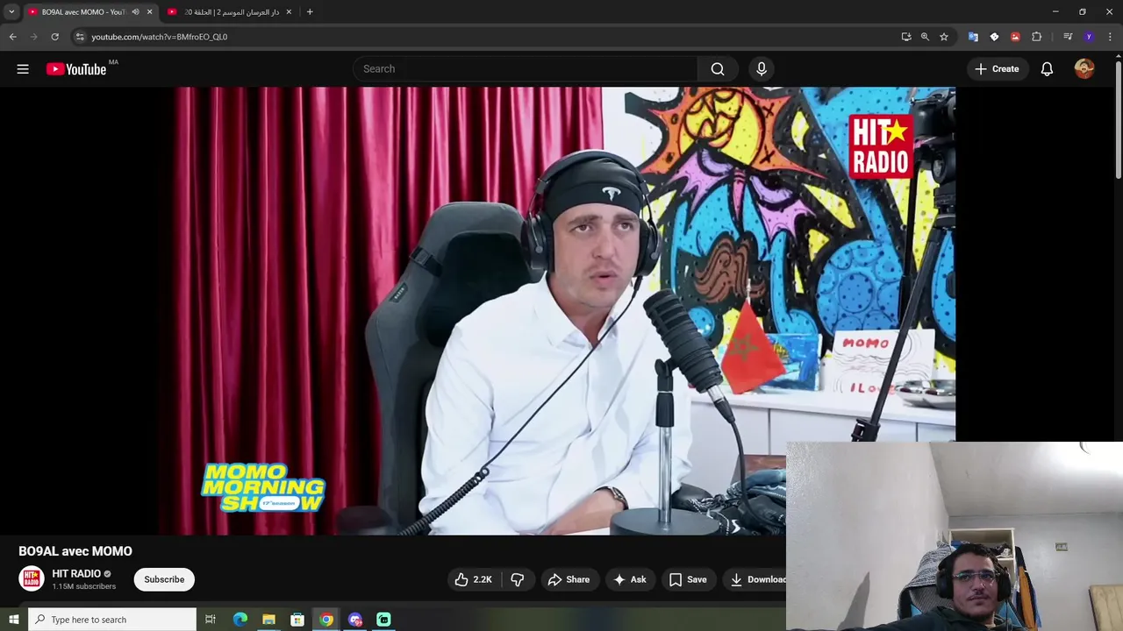Start voice search with the microphone
Viewport: 1123px width, 631px height.
[762, 69]
